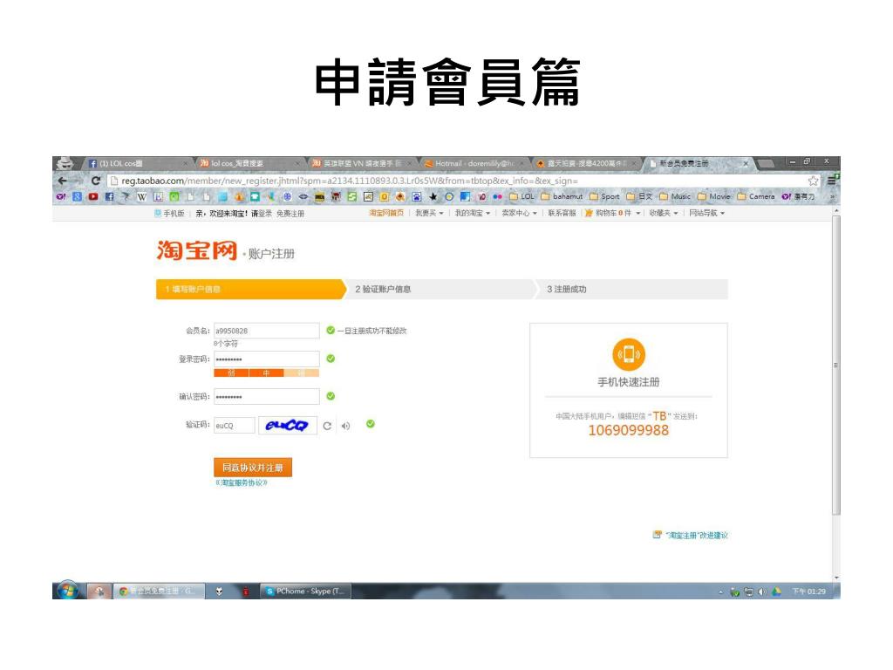Image resolution: width=893 pixels, height=670 pixels.
Task: Expand the 收藏夹 menu
Action: tap(664, 213)
